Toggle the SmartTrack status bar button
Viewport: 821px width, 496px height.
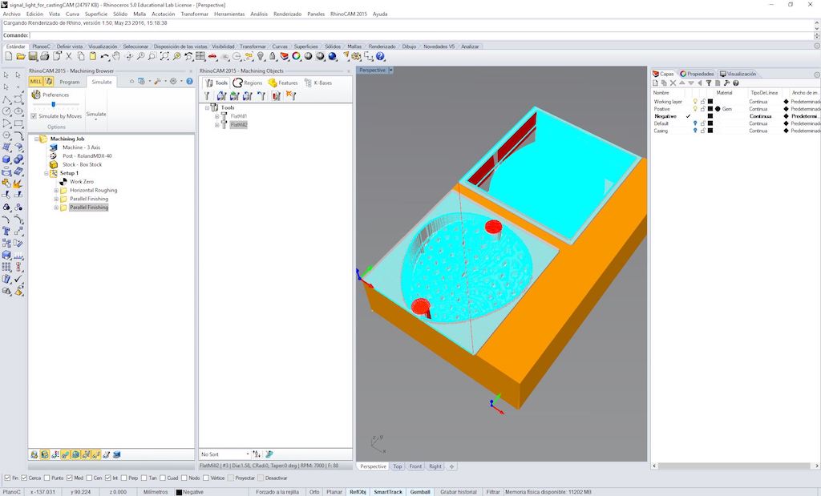(388, 492)
